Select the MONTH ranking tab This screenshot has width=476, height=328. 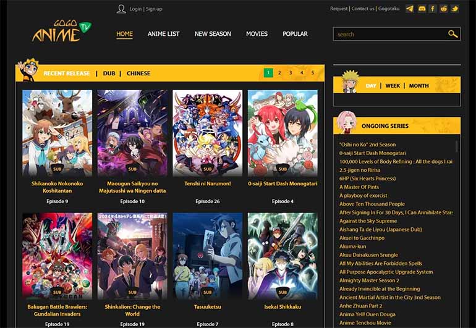419,86
